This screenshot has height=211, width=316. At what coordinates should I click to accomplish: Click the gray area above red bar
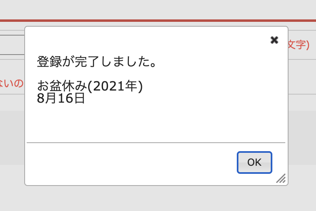tap(158, 9)
